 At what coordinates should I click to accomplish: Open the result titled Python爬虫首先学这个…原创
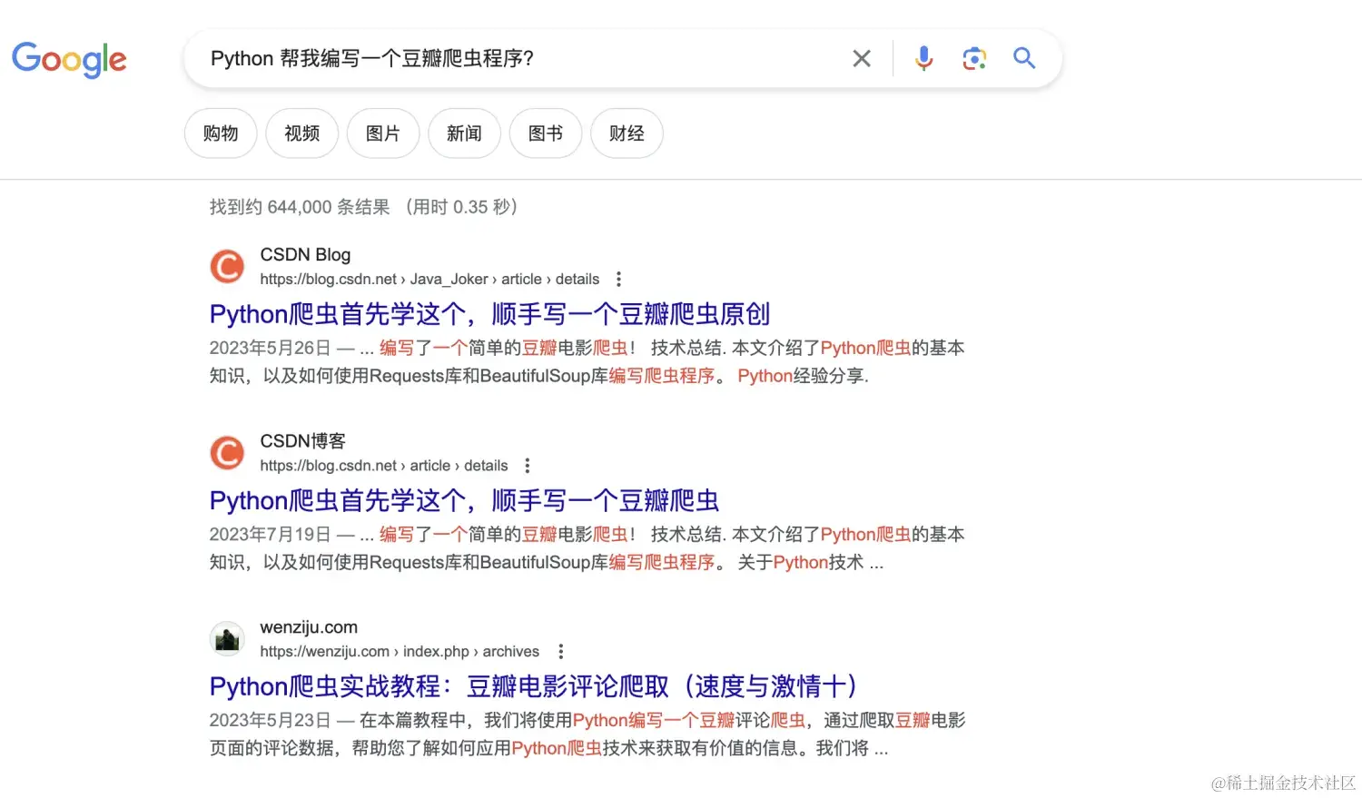(489, 314)
